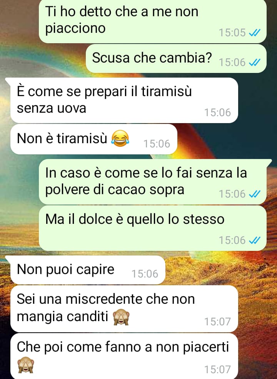Tap the 15:06 timestamp on 'Non puoi capire'
This screenshot has width=277, height=379.
[145, 274]
